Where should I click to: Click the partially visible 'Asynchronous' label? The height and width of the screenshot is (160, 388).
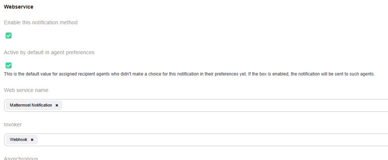click(21, 158)
